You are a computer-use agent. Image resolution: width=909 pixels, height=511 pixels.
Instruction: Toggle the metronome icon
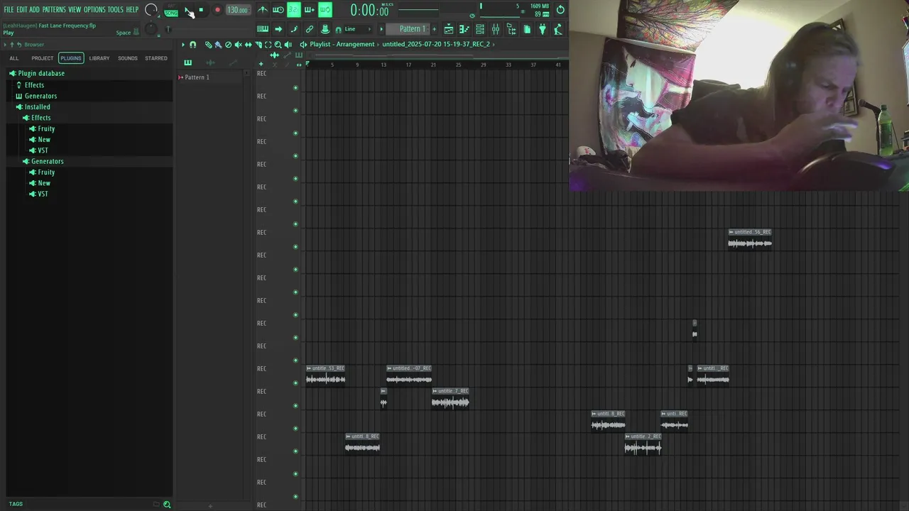(x=262, y=10)
